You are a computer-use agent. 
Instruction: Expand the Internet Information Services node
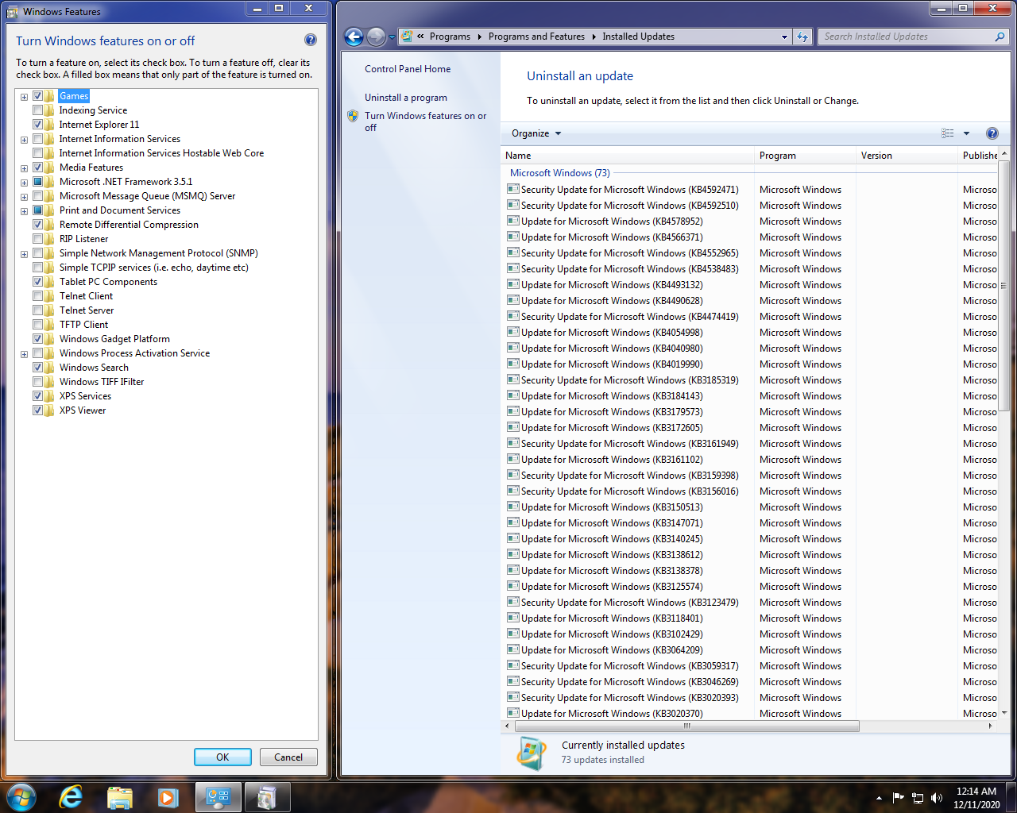coord(24,140)
